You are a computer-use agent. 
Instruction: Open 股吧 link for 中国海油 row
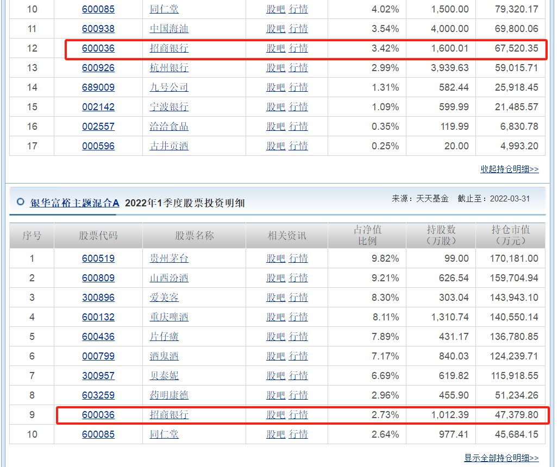tap(276, 28)
